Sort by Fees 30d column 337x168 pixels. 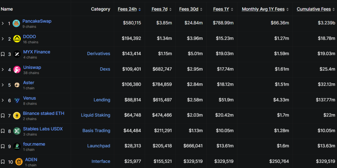[x=191, y=9]
